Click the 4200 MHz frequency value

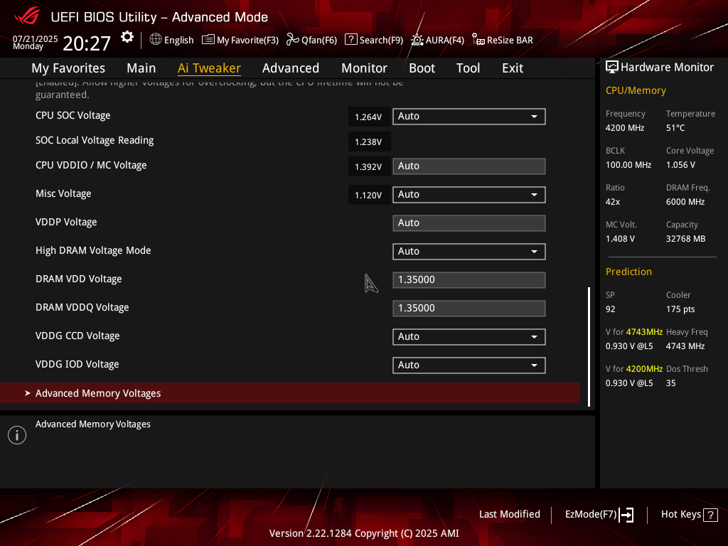tap(625, 128)
